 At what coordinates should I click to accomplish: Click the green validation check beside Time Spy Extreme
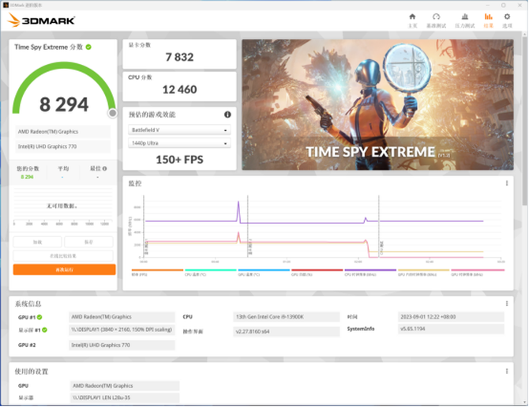coord(88,47)
